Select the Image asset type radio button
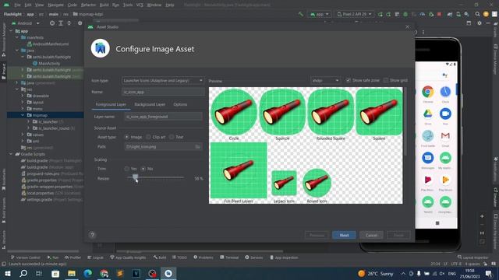Screen dimensions: 499x280 pos(127,137)
